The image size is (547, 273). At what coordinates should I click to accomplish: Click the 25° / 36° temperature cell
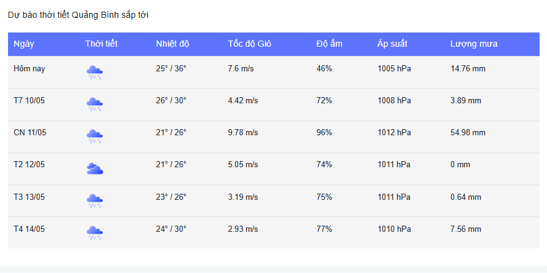[x=171, y=69]
